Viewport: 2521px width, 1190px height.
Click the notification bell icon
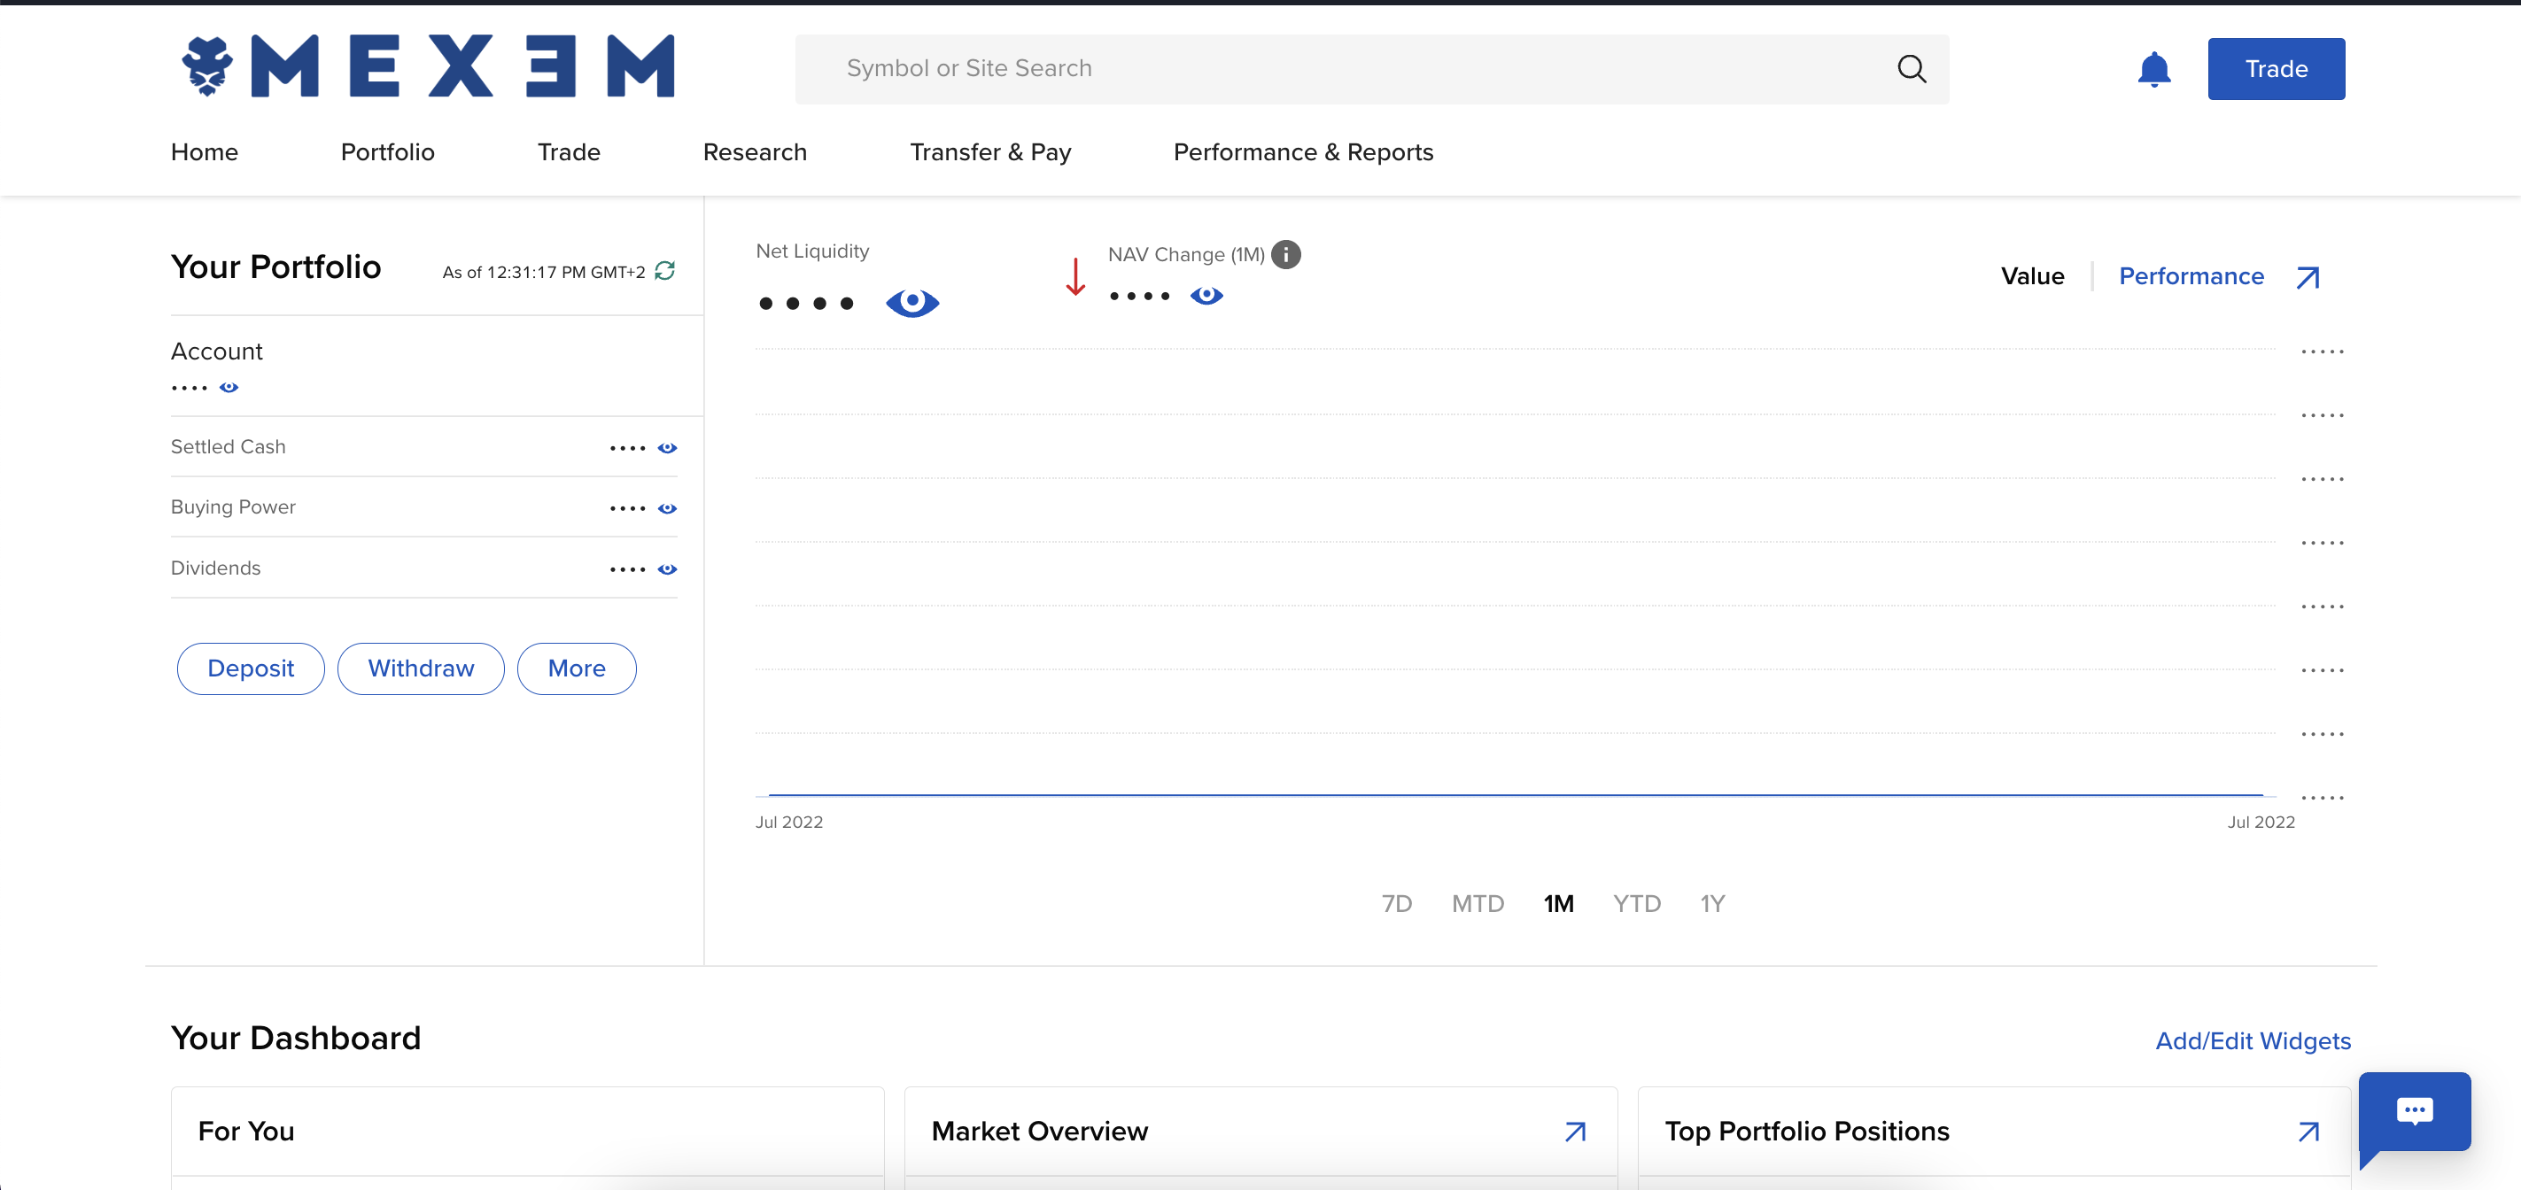click(2153, 69)
